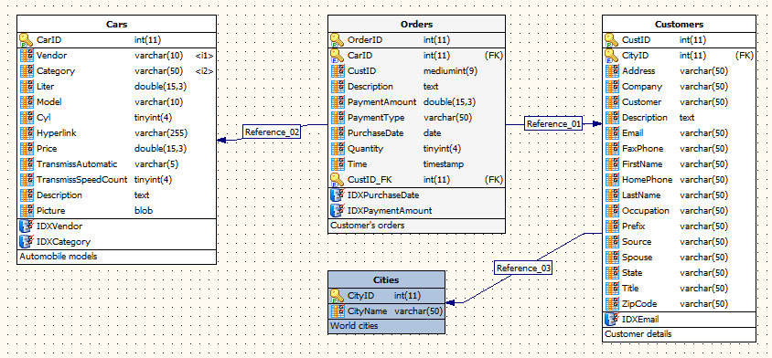
Task: Click the LastName column name
Action: [641, 195]
